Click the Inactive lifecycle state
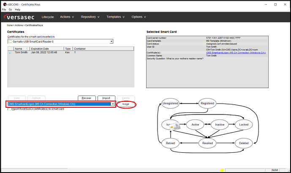 click(220, 125)
